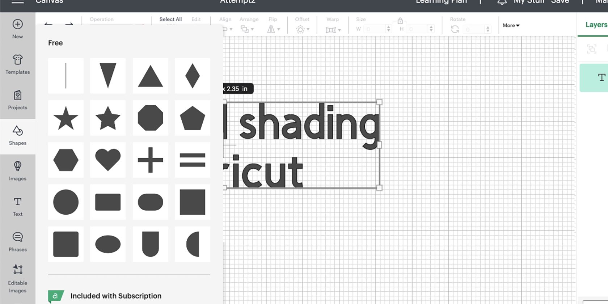Insert the pentagon shape
This screenshot has height=304, width=608.
(x=192, y=118)
